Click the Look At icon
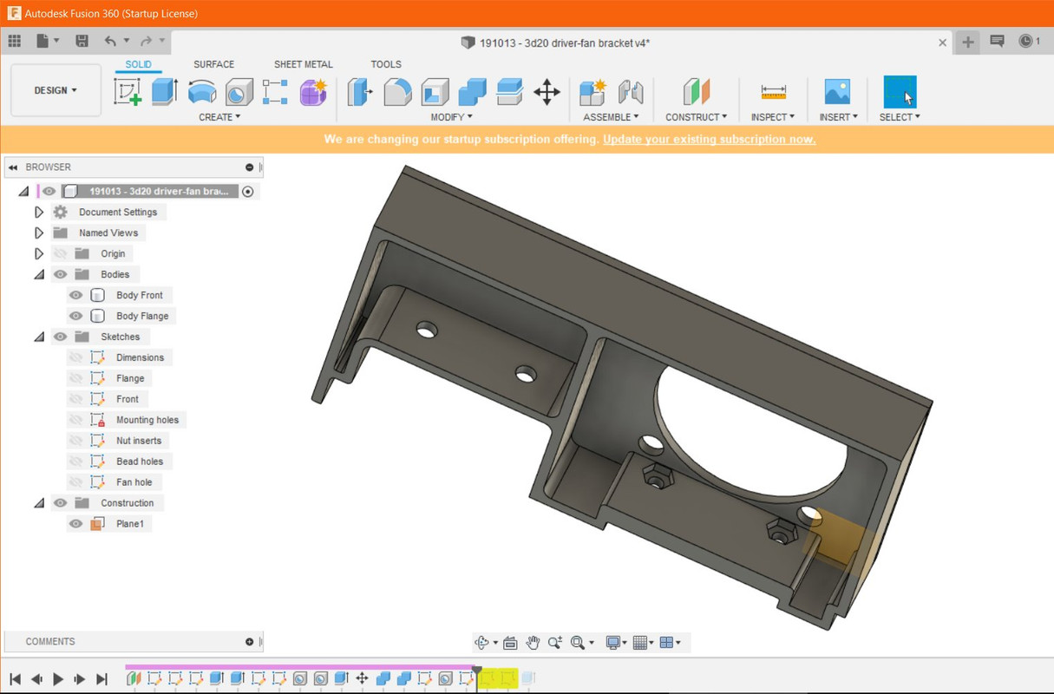The image size is (1054, 694). click(x=510, y=643)
